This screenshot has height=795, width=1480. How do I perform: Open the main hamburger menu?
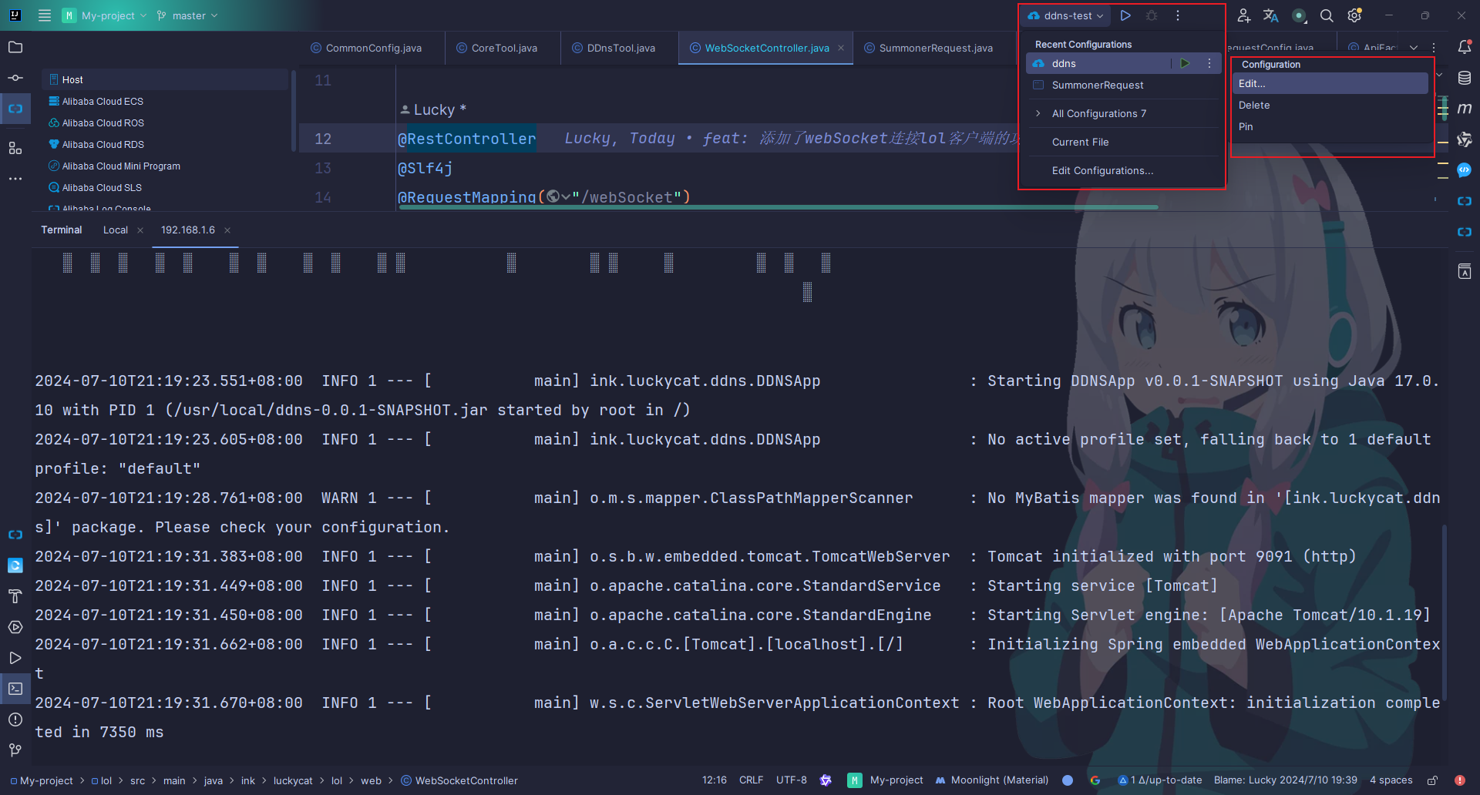coord(45,15)
